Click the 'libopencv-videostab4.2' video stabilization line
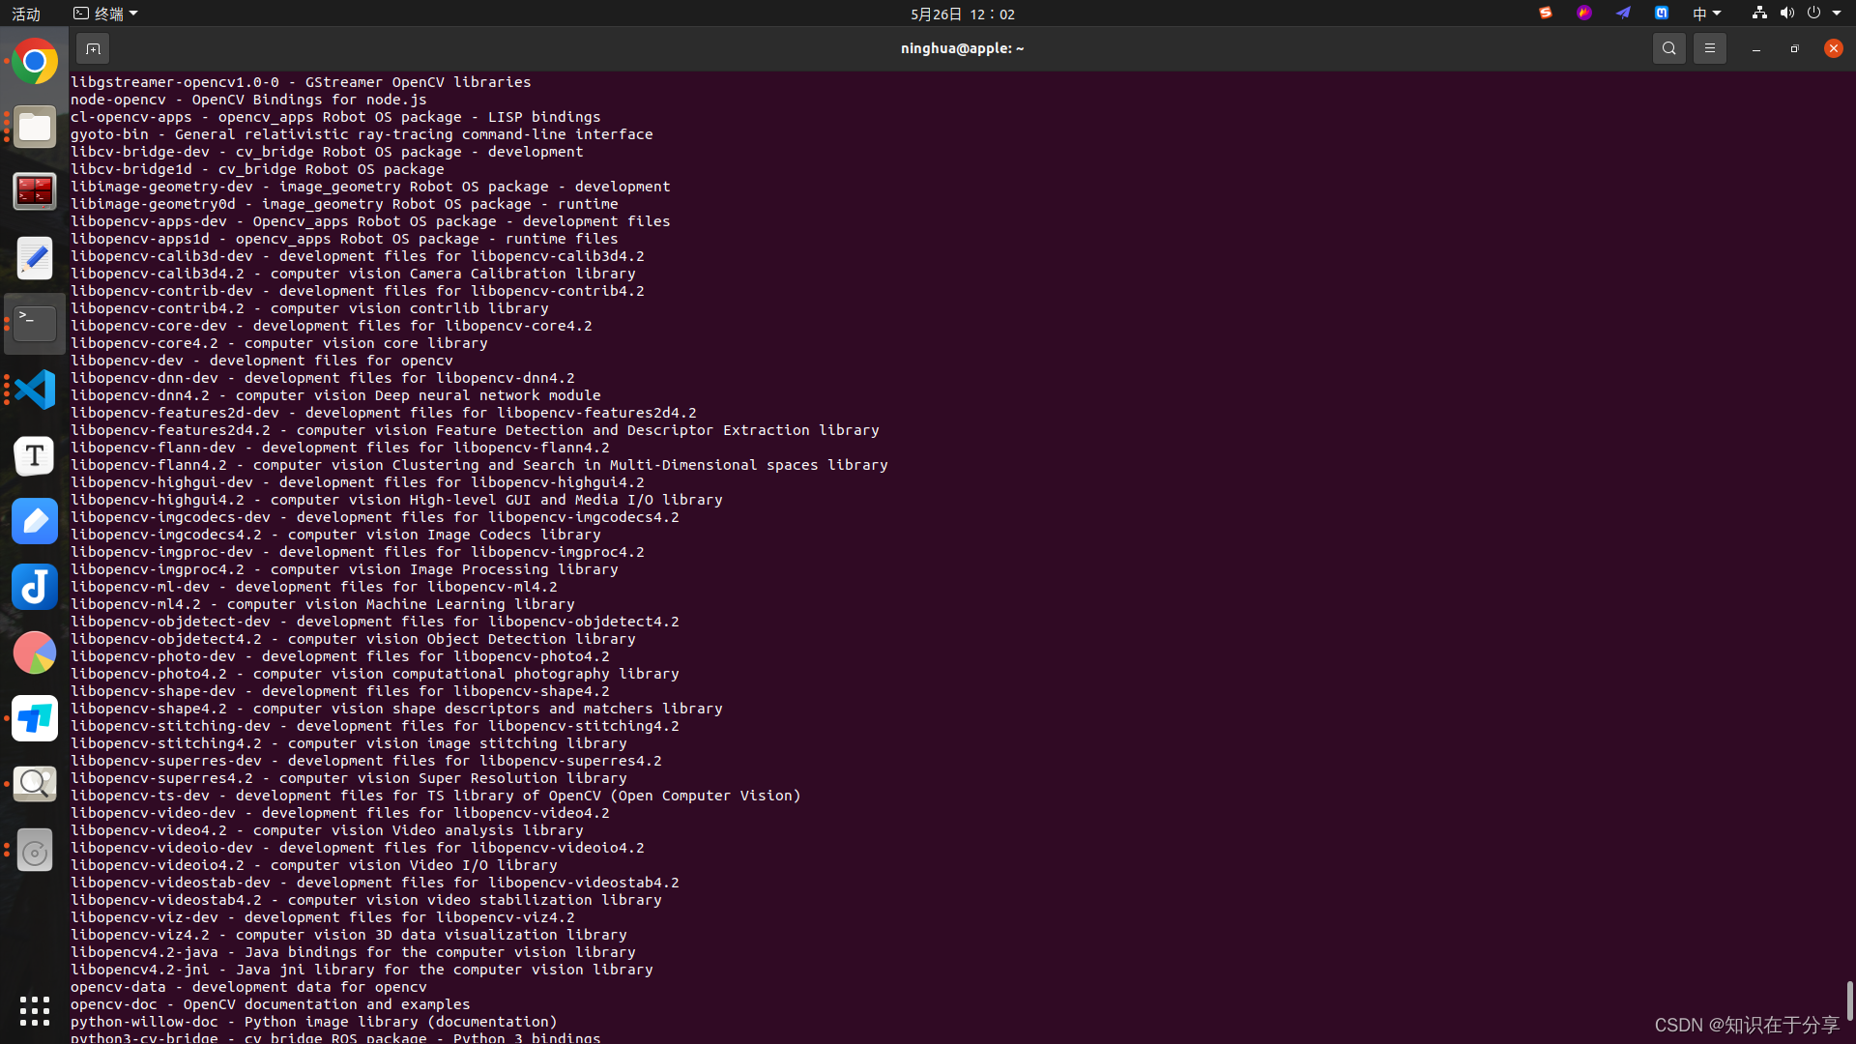The width and height of the screenshot is (1856, 1044). 365,900
